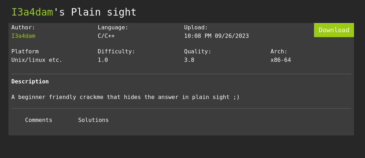The width and height of the screenshot is (365, 158).
Task: Switch to the Comments tab
Action: [x=39, y=120]
